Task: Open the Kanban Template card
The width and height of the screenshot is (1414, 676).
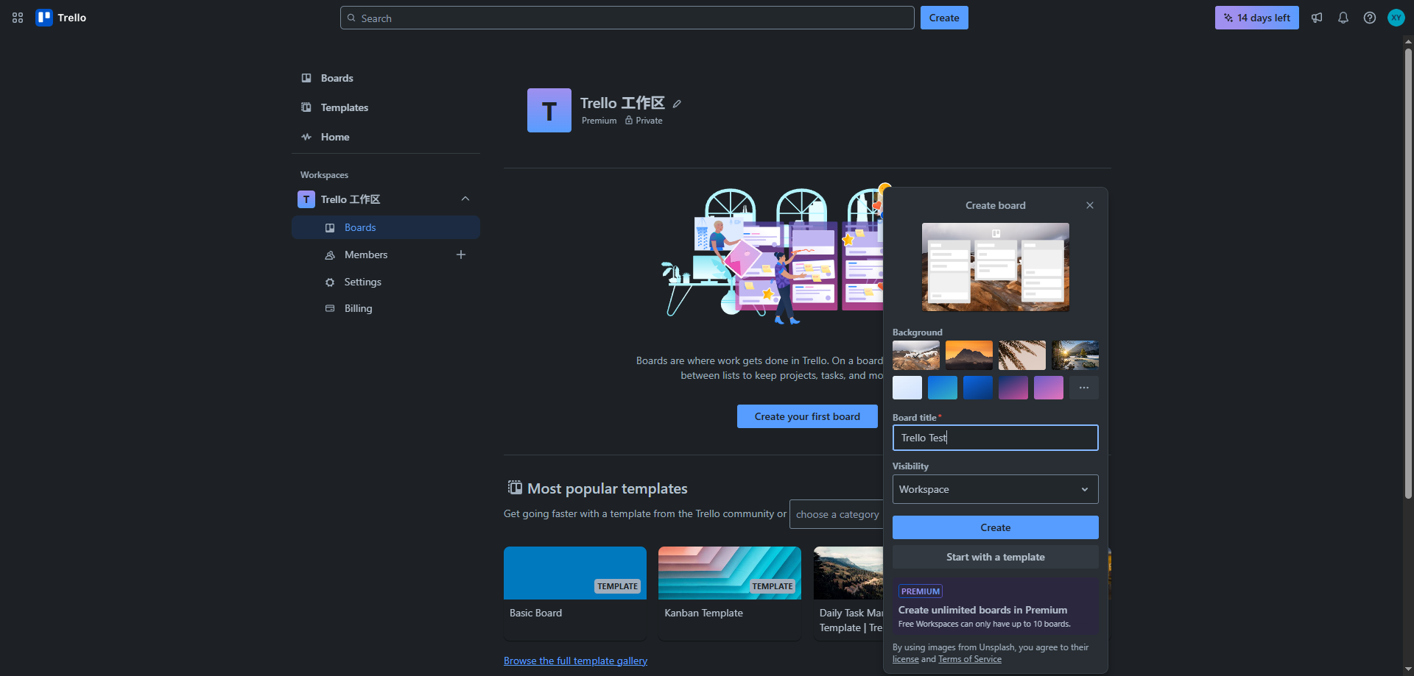Action: pos(730,594)
